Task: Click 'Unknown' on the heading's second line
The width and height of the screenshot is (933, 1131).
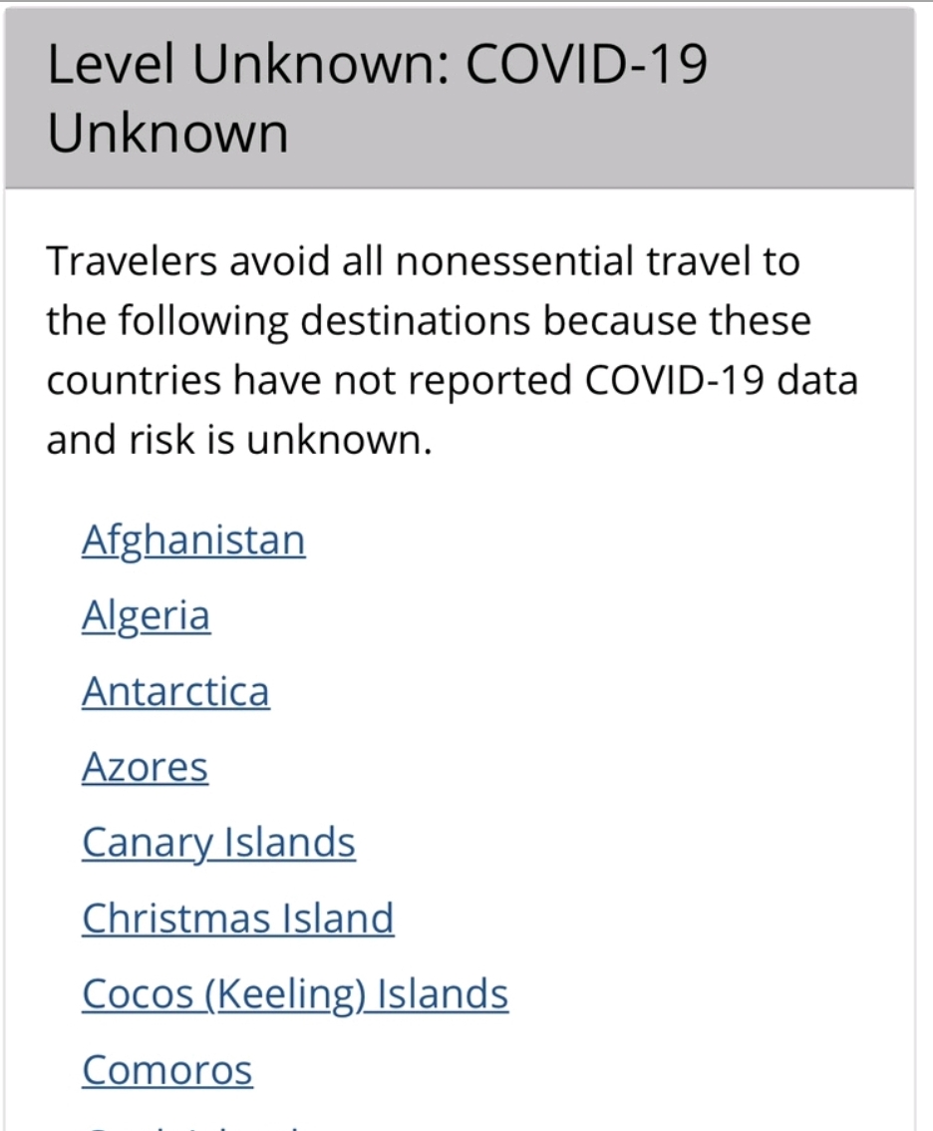Action: pyautogui.click(x=167, y=134)
